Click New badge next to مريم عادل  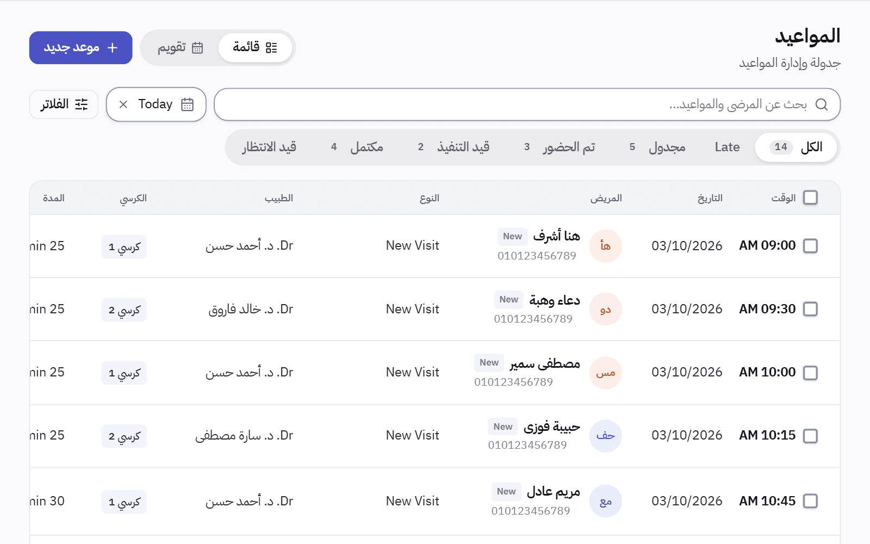click(506, 492)
